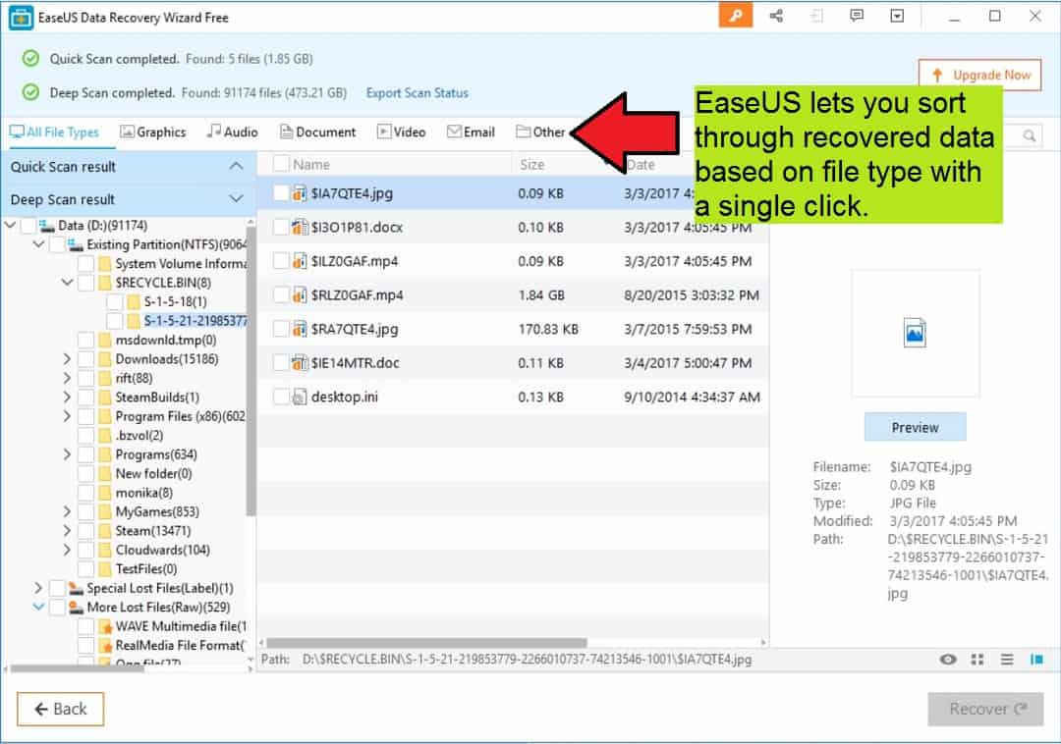Click the image thumbnail in preview pane
Screen dimensions: 1061x744
coord(915,333)
